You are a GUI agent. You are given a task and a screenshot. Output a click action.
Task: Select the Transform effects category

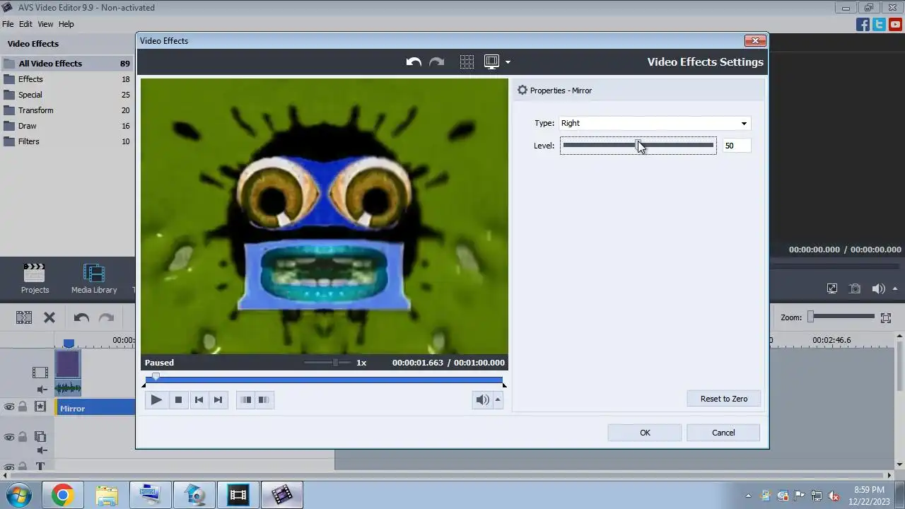[x=67, y=110]
